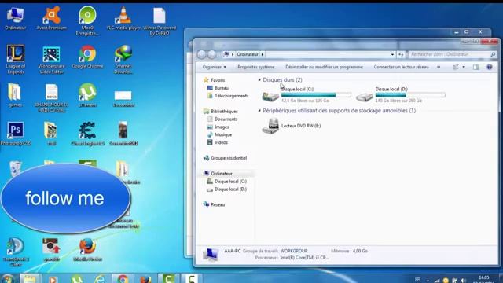
Task: Click Désinstaller ou modifier un programme
Action: [x=324, y=67]
